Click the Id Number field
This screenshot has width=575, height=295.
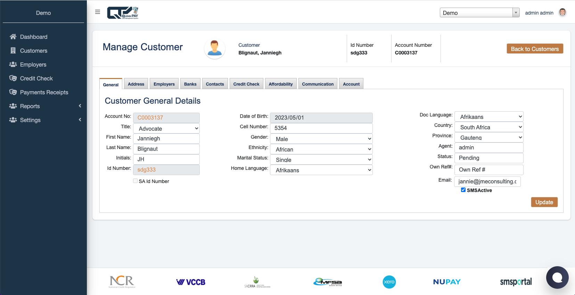(166, 170)
